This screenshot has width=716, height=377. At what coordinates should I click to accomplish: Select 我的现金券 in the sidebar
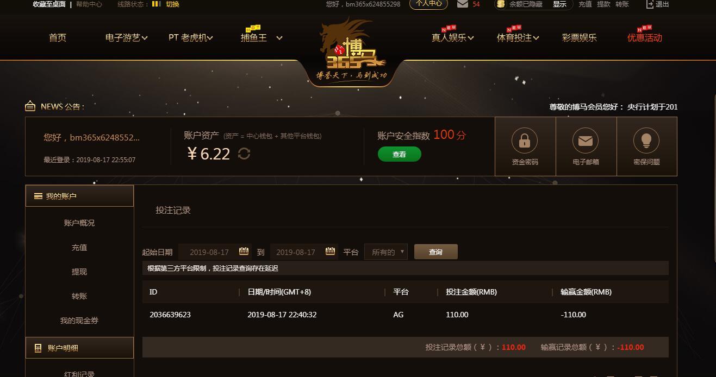pos(79,321)
